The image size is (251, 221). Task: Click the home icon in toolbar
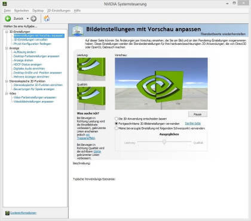coord(47,19)
